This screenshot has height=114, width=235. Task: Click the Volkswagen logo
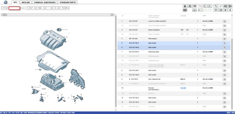point(6,2)
